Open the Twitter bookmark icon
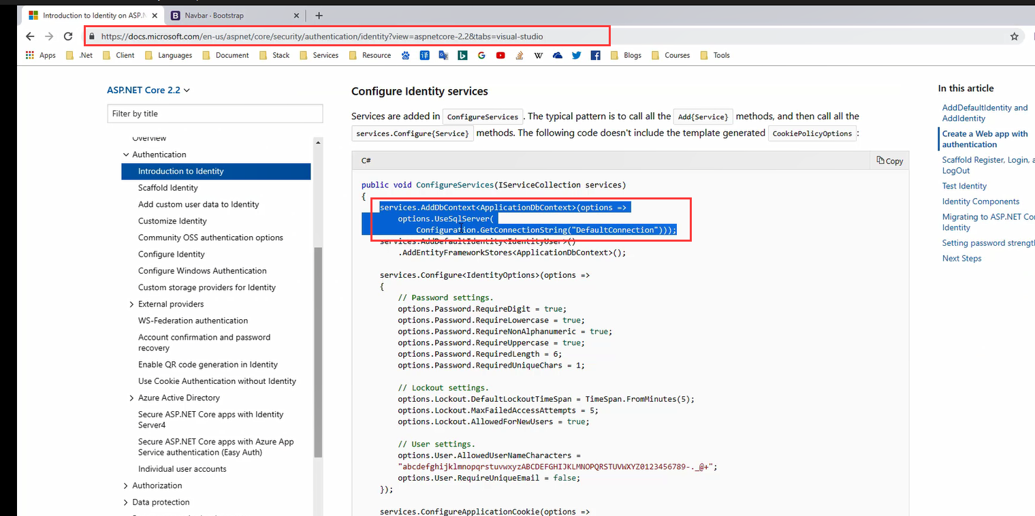The width and height of the screenshot is (1035, 516). [577, 55]
